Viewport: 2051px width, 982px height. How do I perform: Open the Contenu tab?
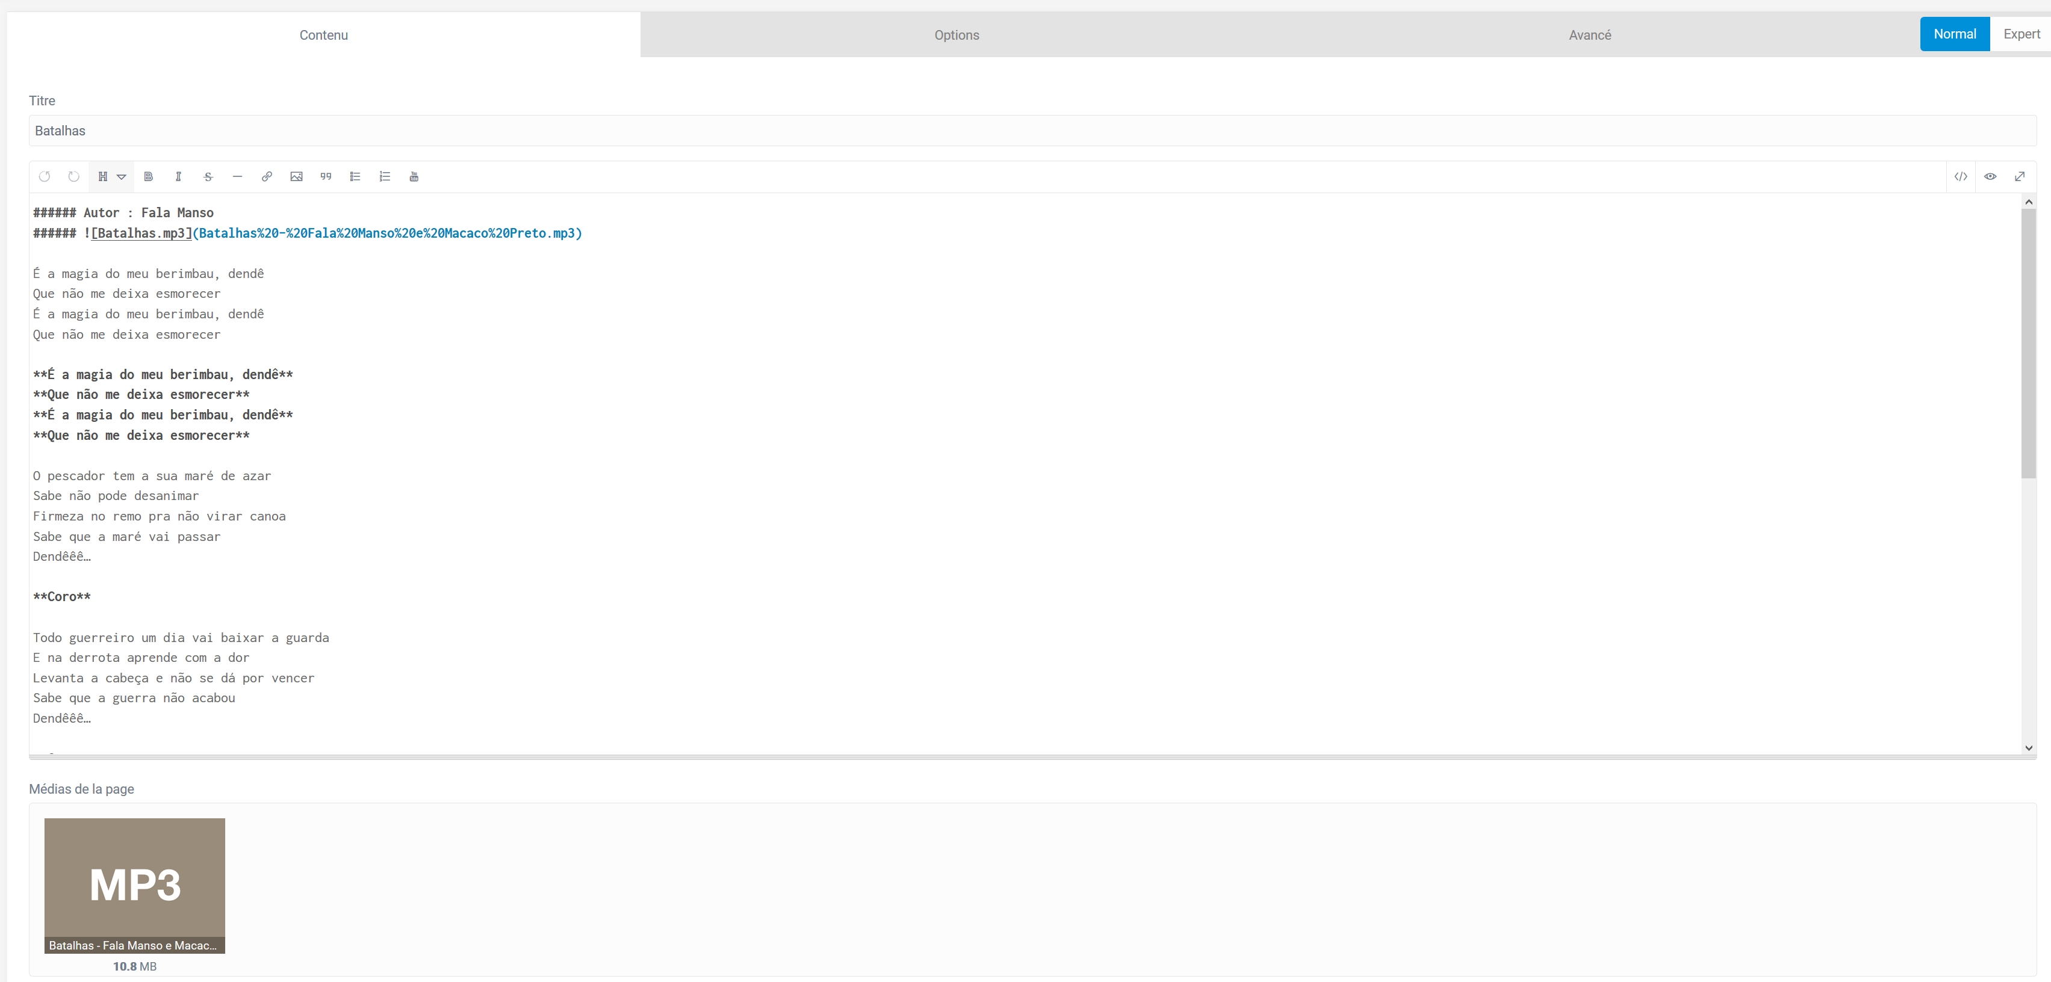point(323,35)
